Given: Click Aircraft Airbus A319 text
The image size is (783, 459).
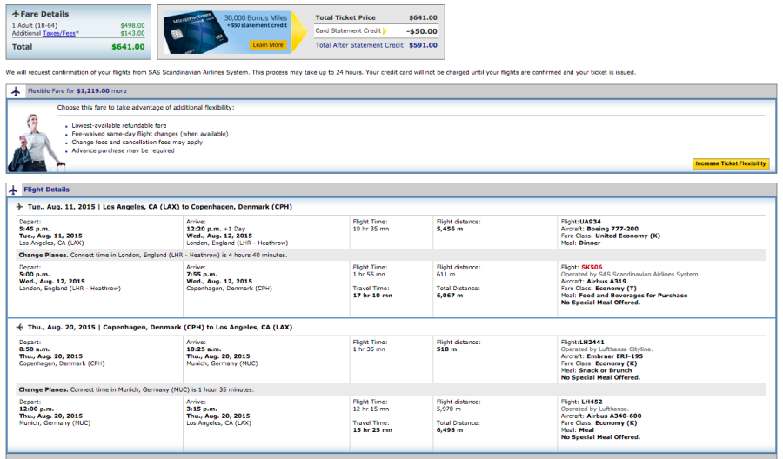Looking at the screenshot, I should click(x=593, y=282).
